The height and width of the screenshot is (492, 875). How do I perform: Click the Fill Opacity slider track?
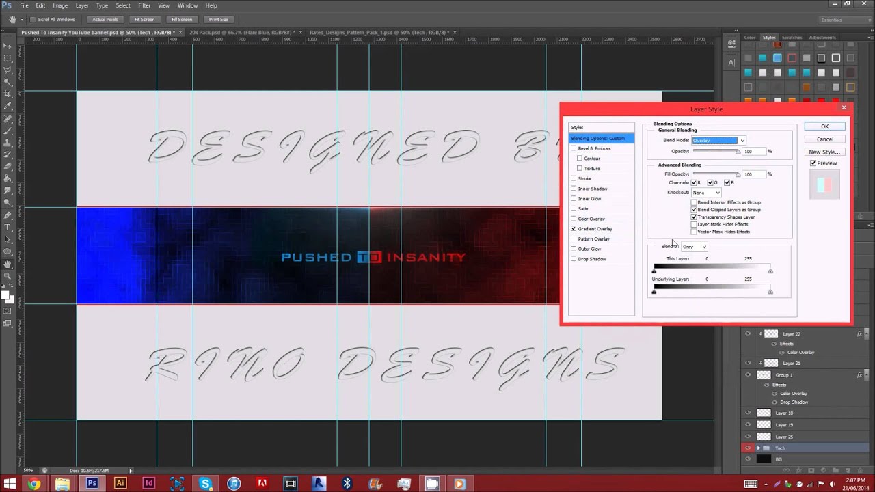tap(716, 174)
